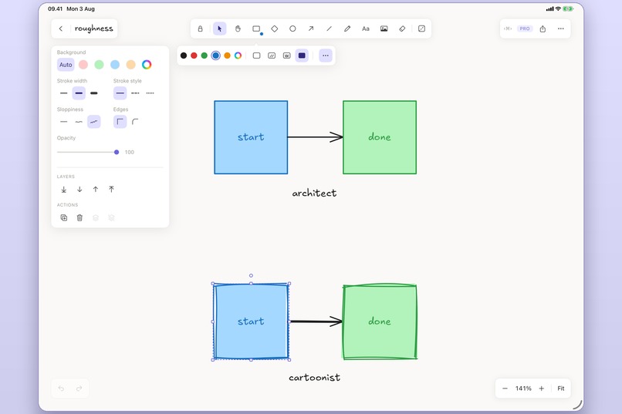Select the diamond shape tool

point(275,29)
